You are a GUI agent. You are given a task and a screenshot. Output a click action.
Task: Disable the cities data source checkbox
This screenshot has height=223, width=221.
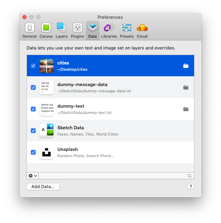[33, 66]
